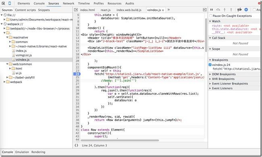Image resolution: width=262 pixels, height=157 pixels.
Task: Toggle the device mode icon
Action: pos(10,3)
